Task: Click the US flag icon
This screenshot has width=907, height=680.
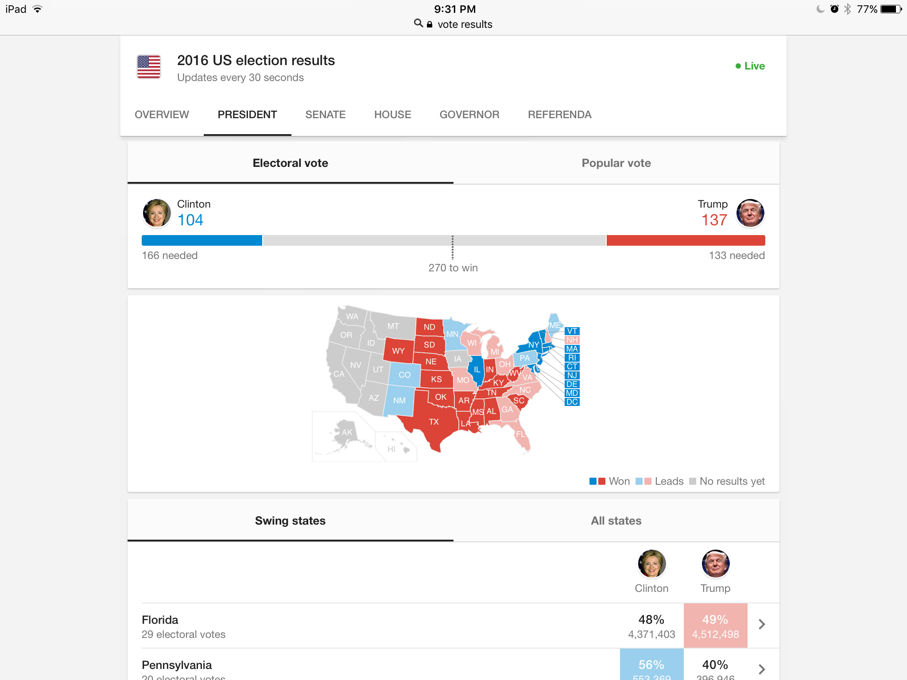Action: click(x=149, y=67)
